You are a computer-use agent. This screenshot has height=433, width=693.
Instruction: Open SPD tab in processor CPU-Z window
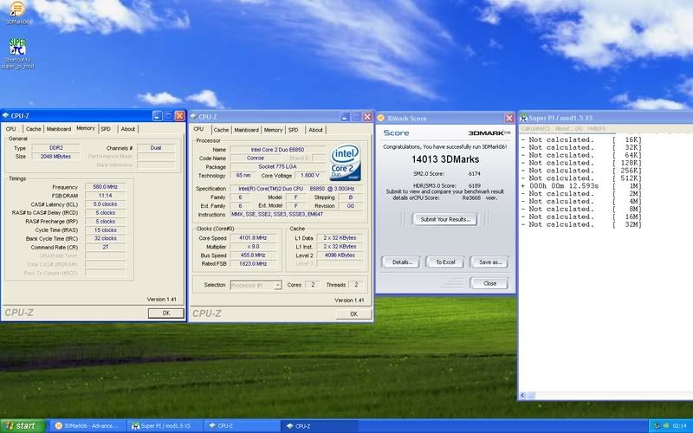pyautogui.click(x=294, y=130)
